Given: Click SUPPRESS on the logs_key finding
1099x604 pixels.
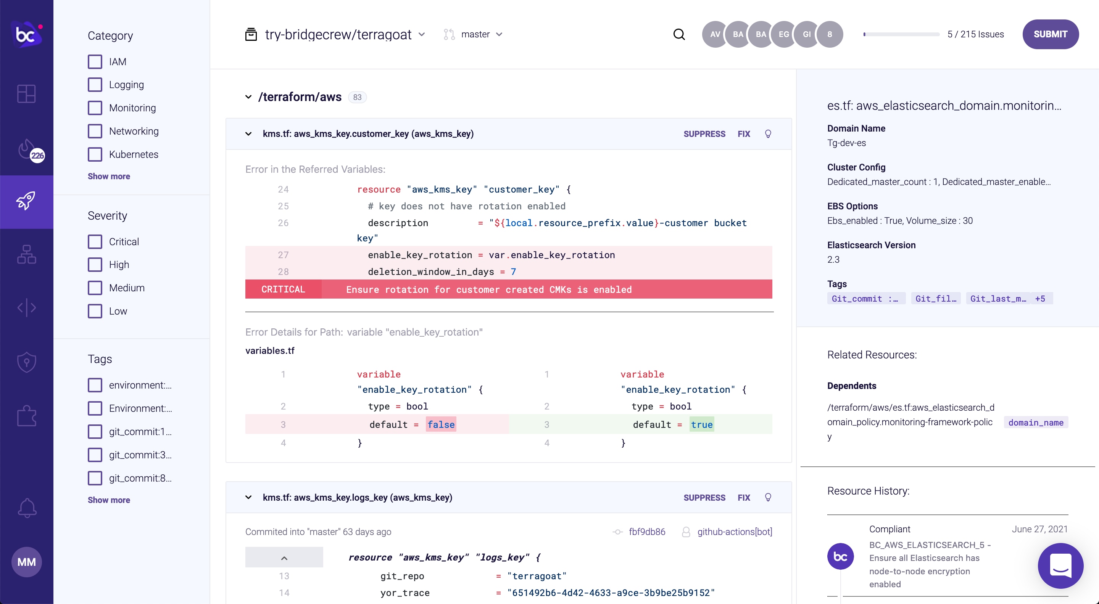Looking at the screenshot, I should 704,498.
